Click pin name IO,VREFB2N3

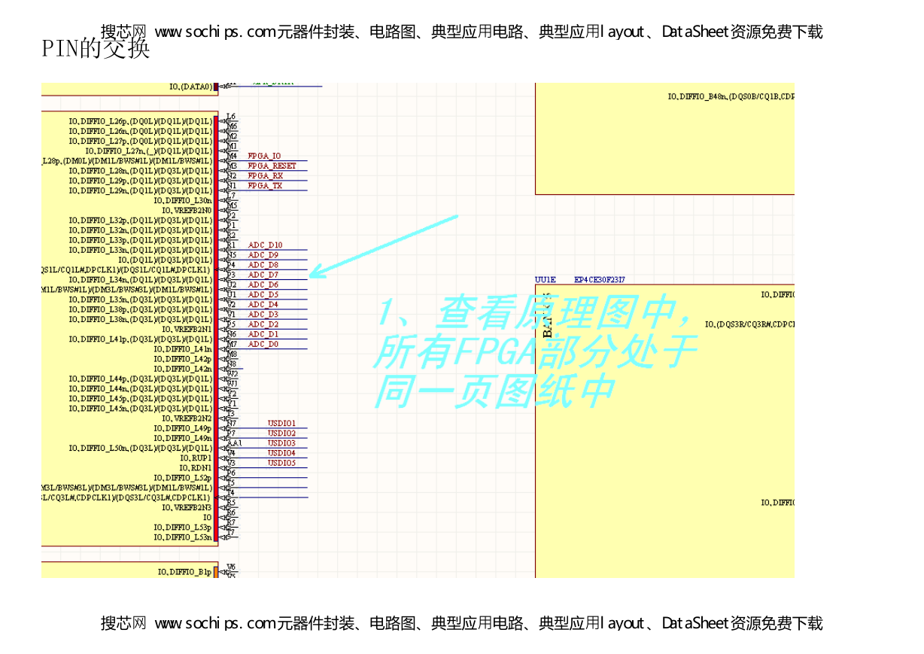pyautogui.click(x=187, y=507)
